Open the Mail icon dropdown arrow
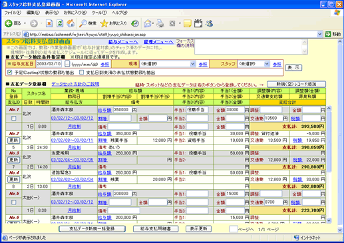This screenshot has height=243, width=344. coord(153,23)
